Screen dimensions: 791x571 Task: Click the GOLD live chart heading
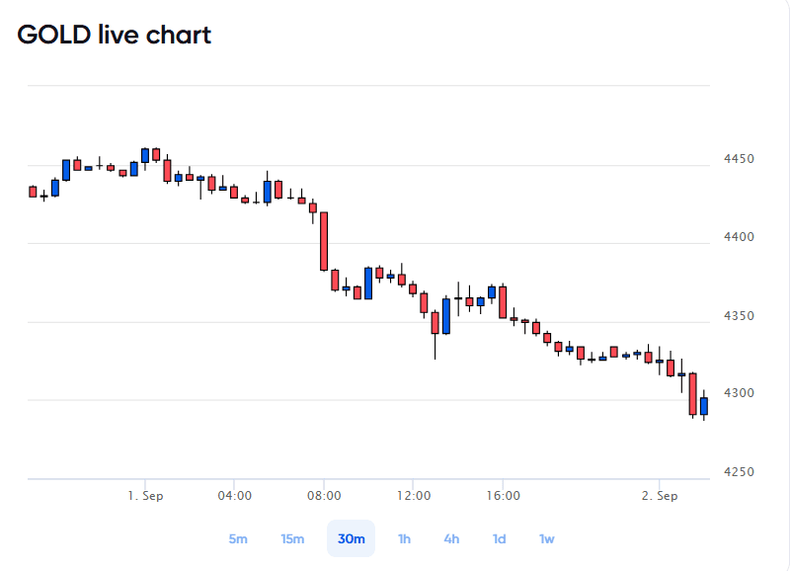[x=114, y=35]
